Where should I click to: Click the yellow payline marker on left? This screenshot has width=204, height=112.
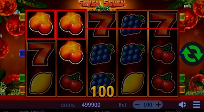pos(22,17)
